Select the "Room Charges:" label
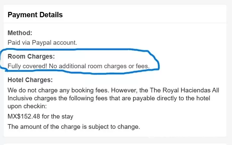Image resolution: width=232 pixels, height=145 pixels. (31, 56)
